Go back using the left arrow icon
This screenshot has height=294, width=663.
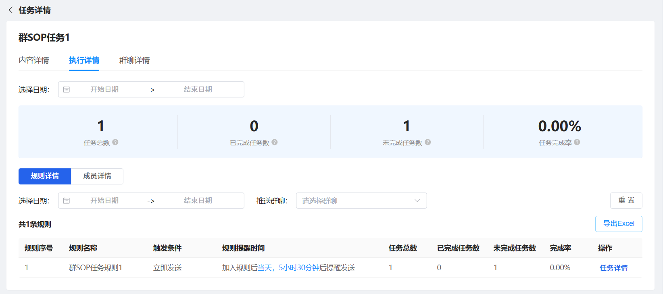coord(10,10)
